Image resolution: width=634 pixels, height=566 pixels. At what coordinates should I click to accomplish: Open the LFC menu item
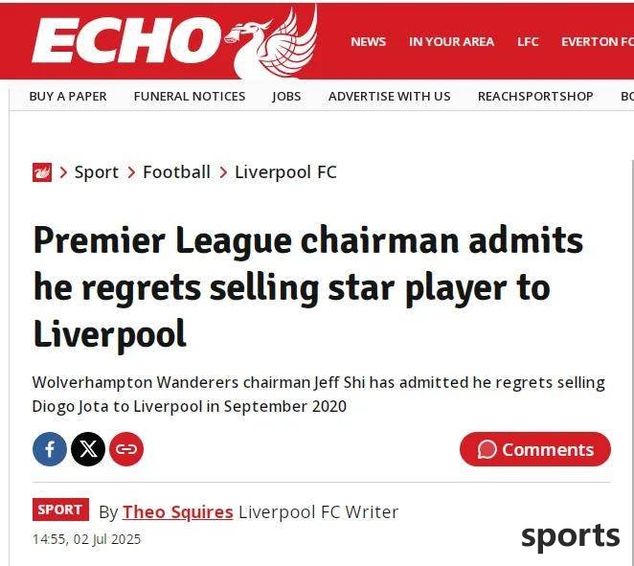coord(528,41)
